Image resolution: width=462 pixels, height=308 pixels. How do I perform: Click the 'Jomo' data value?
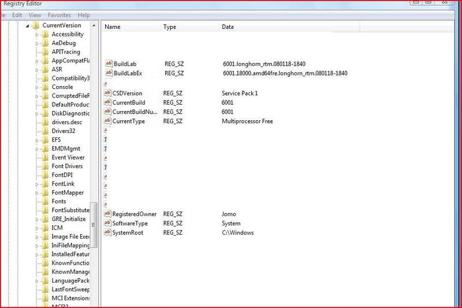pyautogui.click(x=229, y=214)
